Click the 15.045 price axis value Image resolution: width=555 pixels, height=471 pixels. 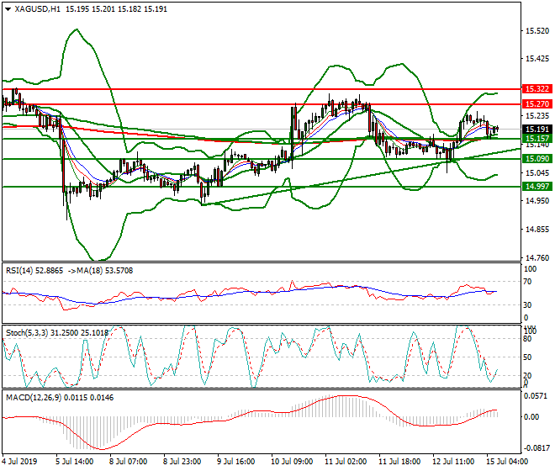click(x=537, y=172)
